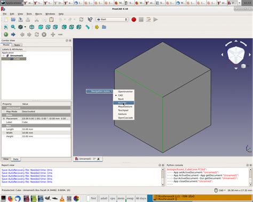Screen dimensions: 253x202
Task: Open the Macros dialog notepad icon
Action: click(148, 20)
